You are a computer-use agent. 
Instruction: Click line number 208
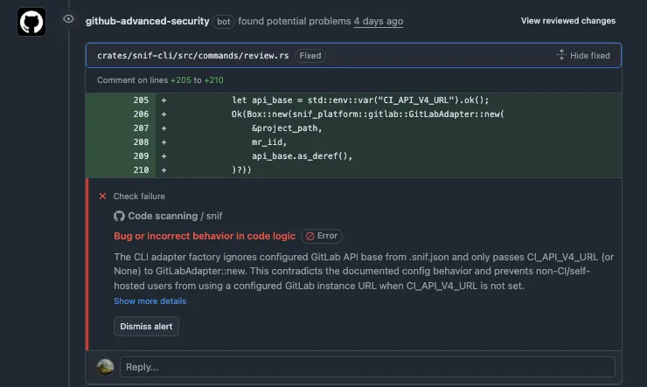(141, 142)
